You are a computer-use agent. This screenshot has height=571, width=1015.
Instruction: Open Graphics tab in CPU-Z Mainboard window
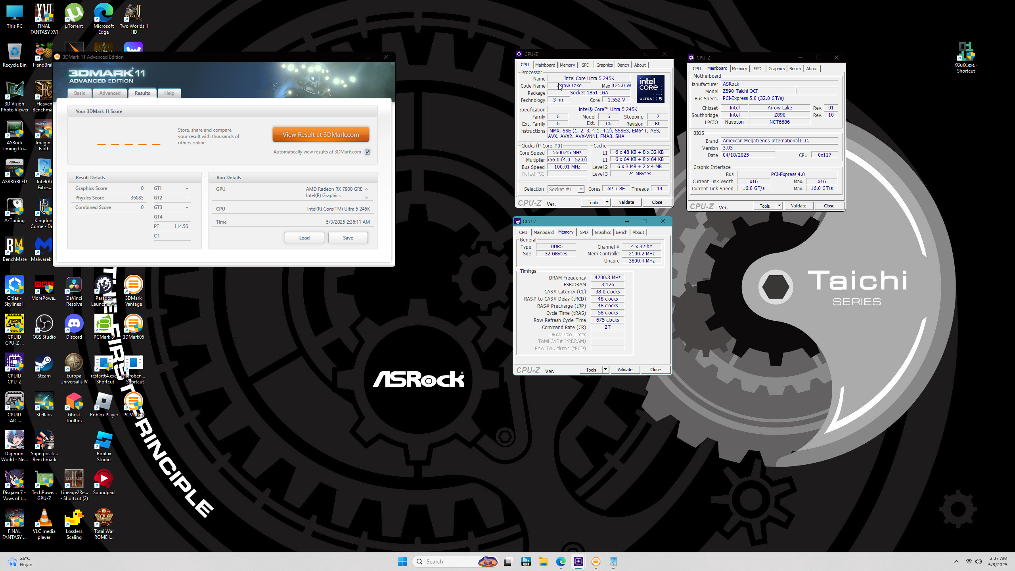776,69
